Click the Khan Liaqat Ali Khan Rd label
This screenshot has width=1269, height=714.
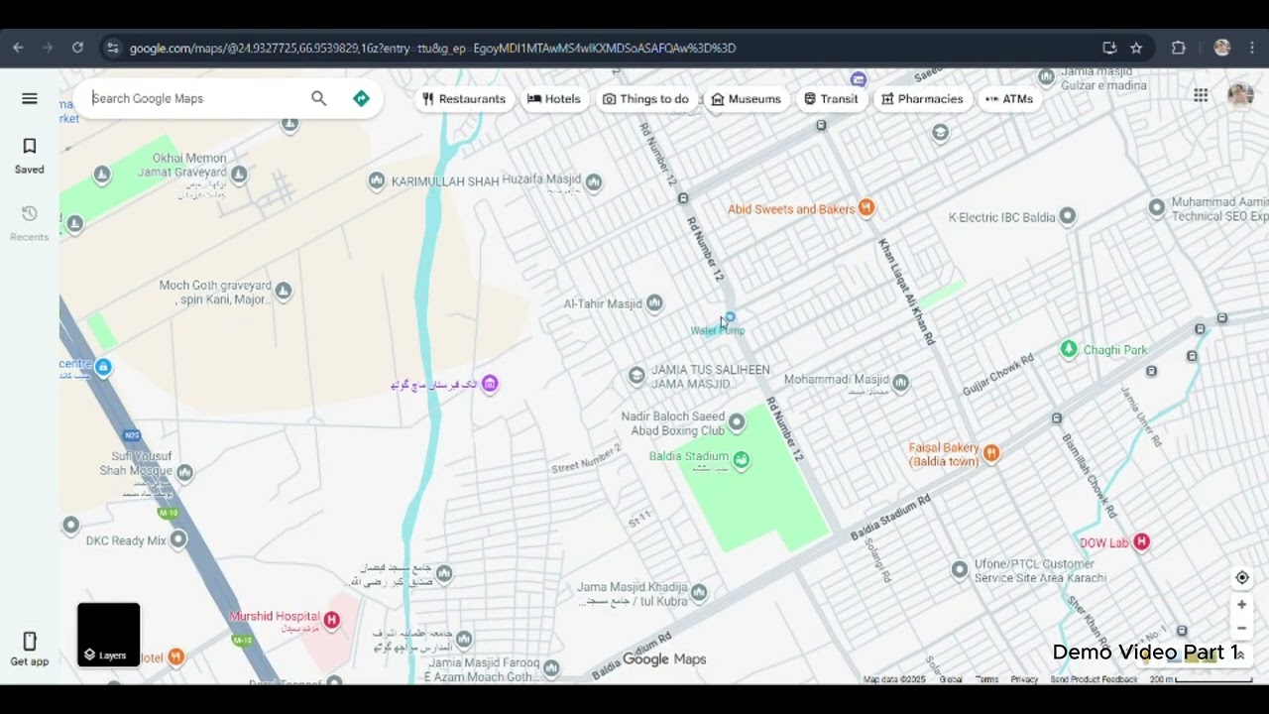pos(907,291)
